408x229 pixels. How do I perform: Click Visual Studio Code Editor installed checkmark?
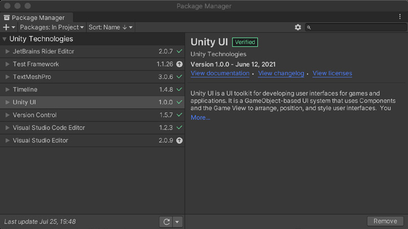179,128
